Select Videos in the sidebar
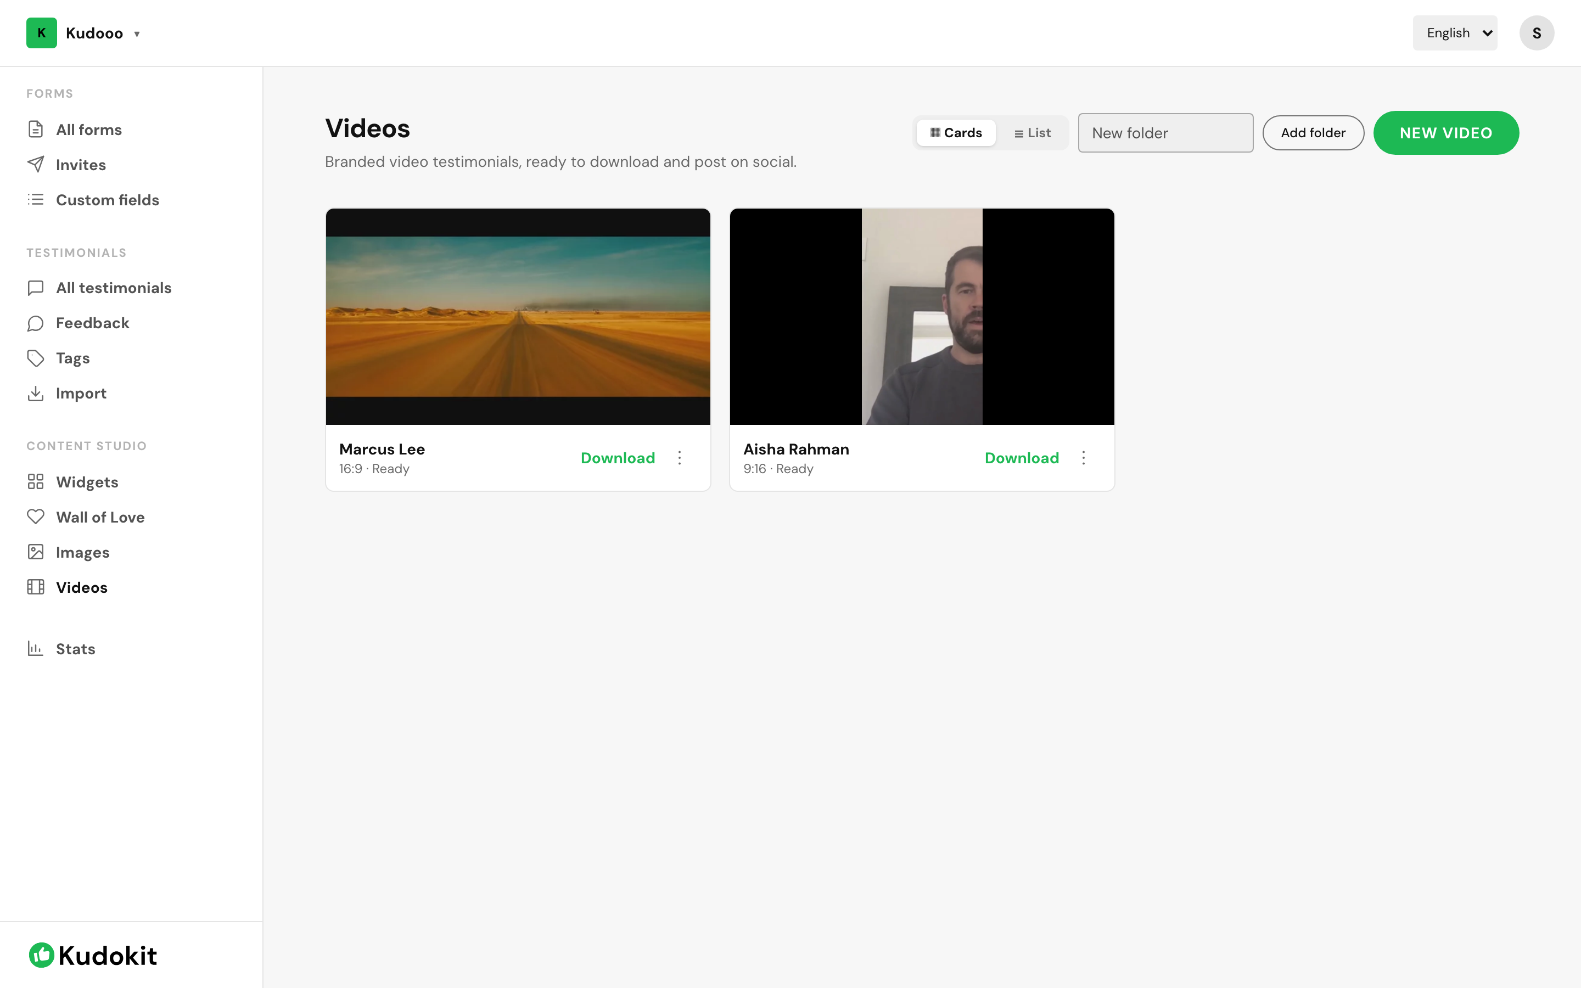This screenshot has width=1581, height=988. [x=82, y=587]
